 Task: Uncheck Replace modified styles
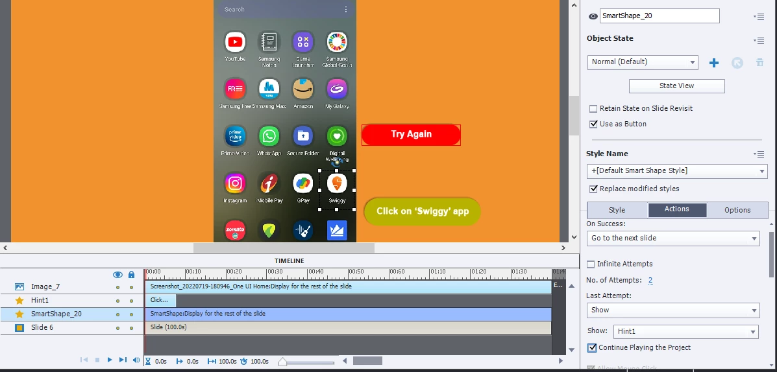tap(593, 189)
